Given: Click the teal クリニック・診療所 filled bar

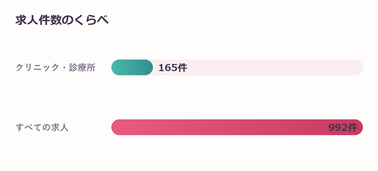Looking at the screenshot, I should pyautogui.click(x=132, y=67).
